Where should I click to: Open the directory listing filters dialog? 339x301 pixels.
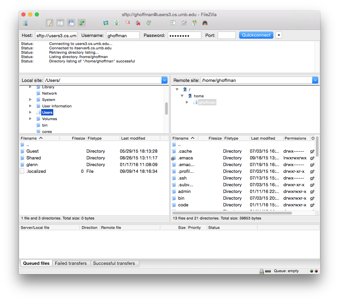[173, 23]
